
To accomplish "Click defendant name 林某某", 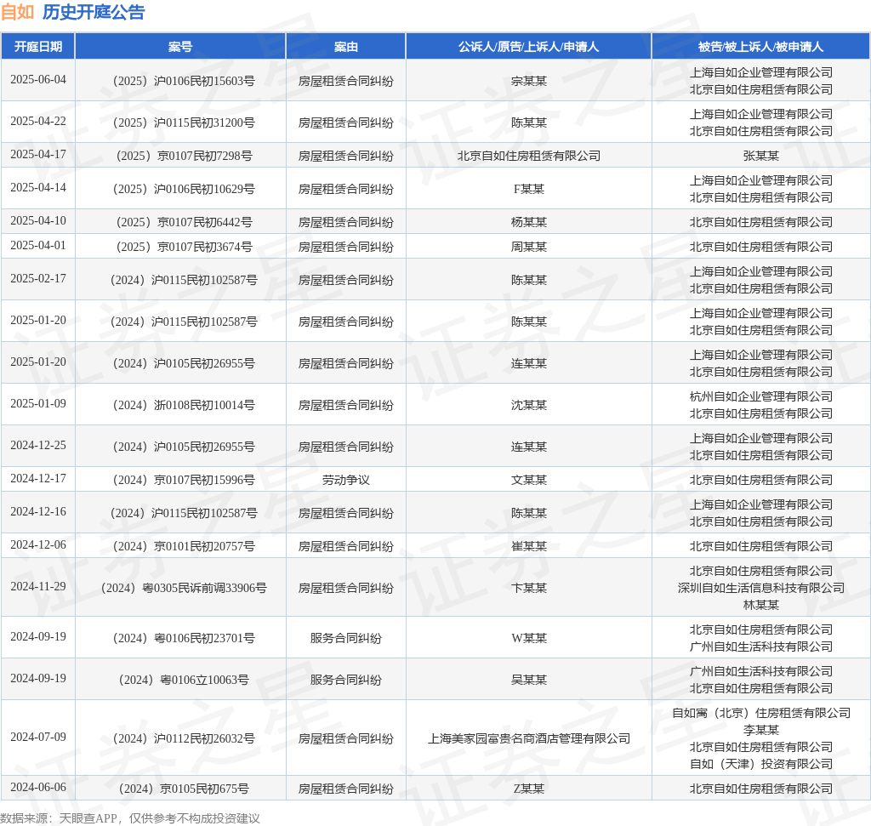I will click(x=761, y=605).
